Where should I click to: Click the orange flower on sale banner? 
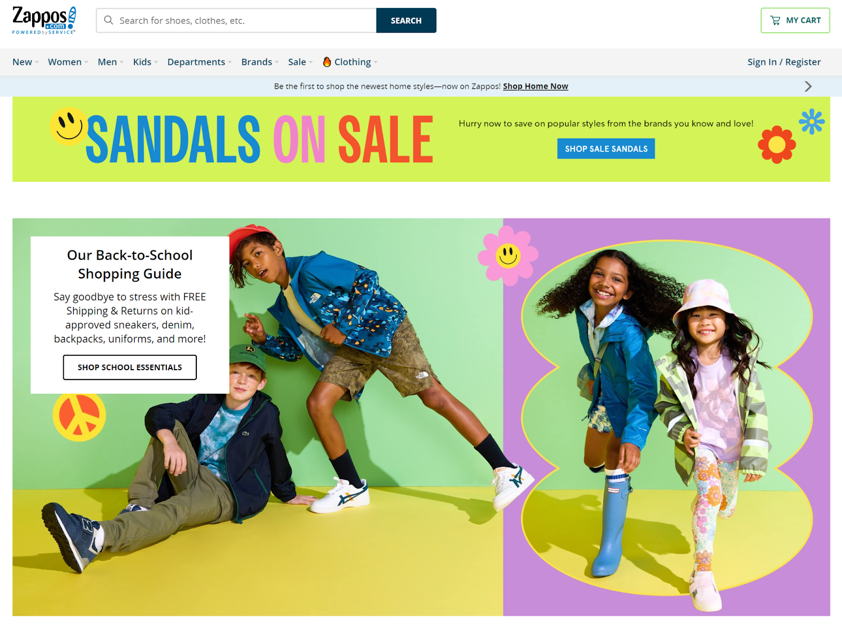pos(777,144)
